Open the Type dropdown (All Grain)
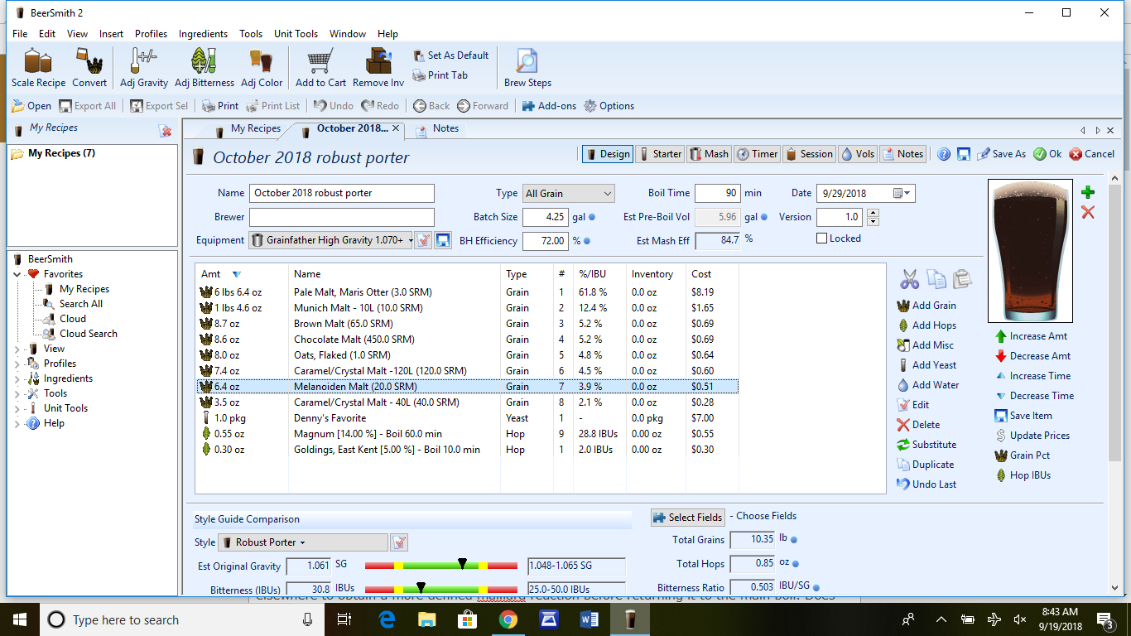This screenshot has height=636, width=1131. click(568, 193)
